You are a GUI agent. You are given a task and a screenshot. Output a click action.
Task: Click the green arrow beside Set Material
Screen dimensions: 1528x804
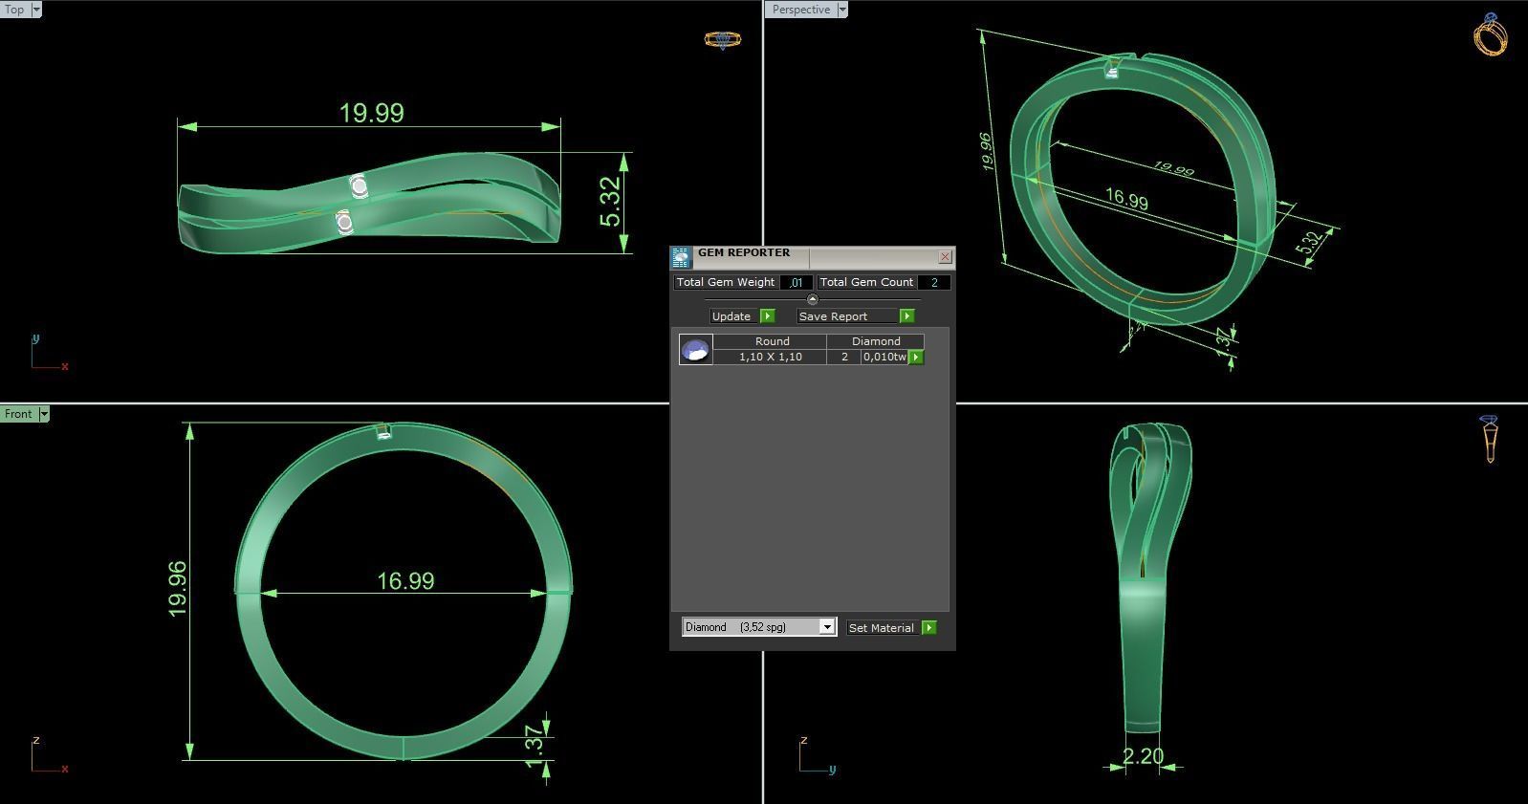coord(928,628)
